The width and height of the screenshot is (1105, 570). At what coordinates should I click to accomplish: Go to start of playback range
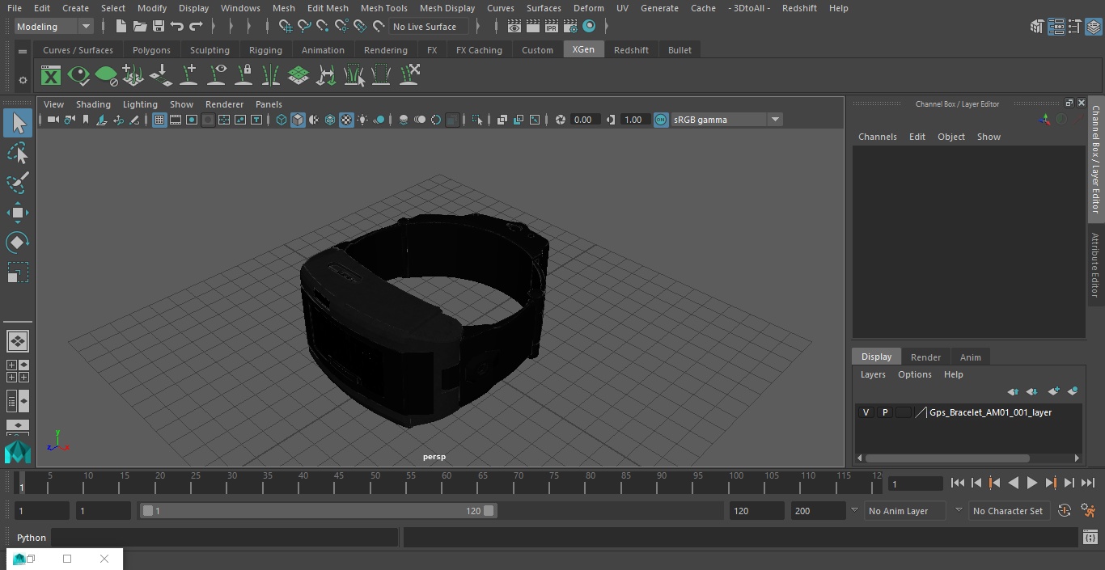pos(957,483)
